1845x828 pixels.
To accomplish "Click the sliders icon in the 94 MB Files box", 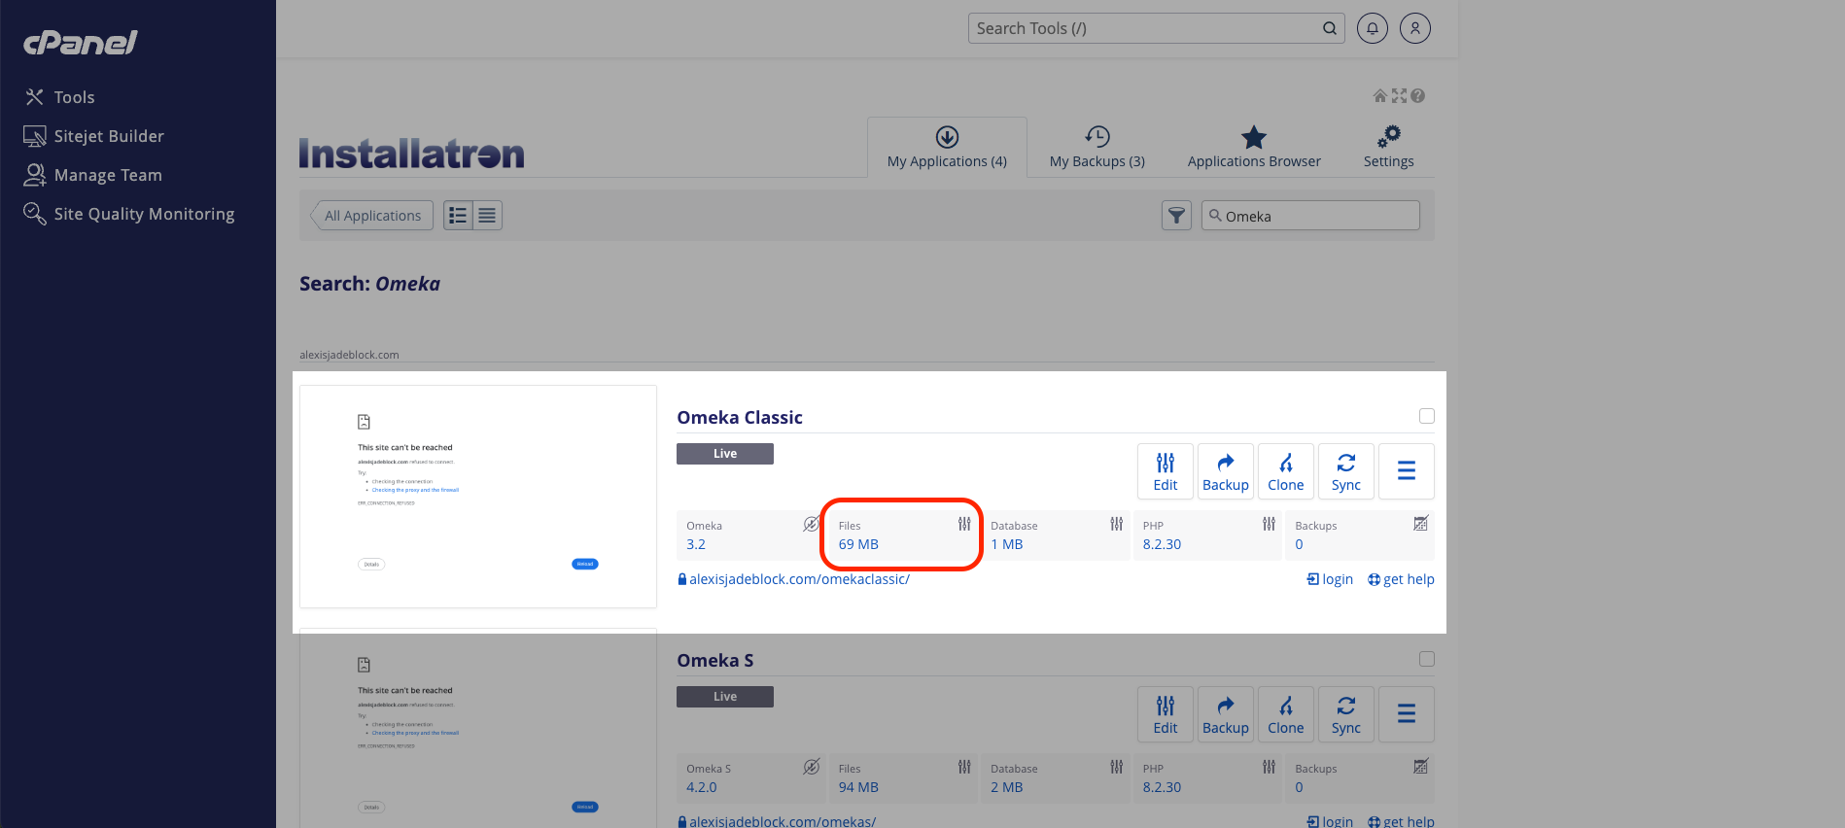I will pos(964,767).
